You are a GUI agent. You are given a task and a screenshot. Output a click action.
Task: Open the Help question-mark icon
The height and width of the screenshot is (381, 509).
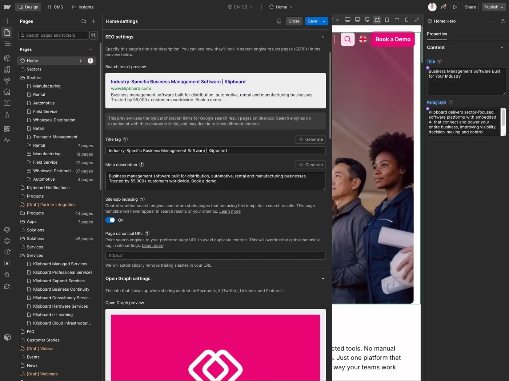pyautogui.click(x=7, y=252)
